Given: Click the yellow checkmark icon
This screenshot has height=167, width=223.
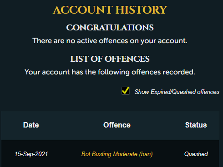Looking at the screenshot, I should (126, 90).
